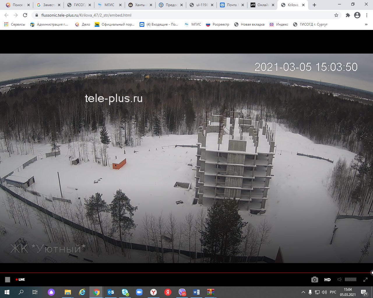Open the Chrome profile avatar
373x298 pixels.
tap(357, 15)
